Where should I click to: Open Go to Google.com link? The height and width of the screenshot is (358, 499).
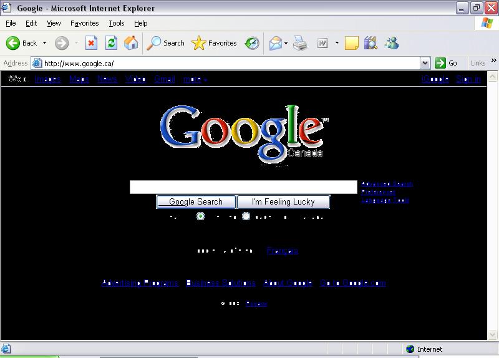pyautogui.click(x=352, y=283)
